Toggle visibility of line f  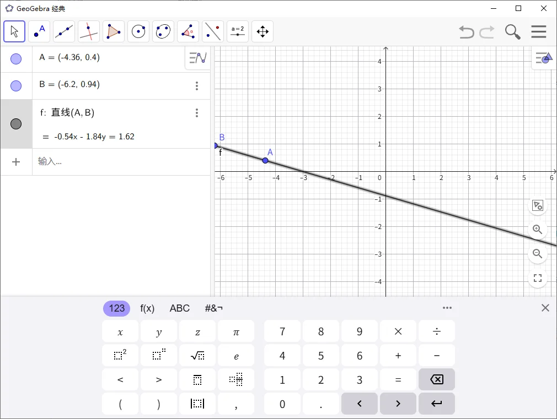point(16,124)
